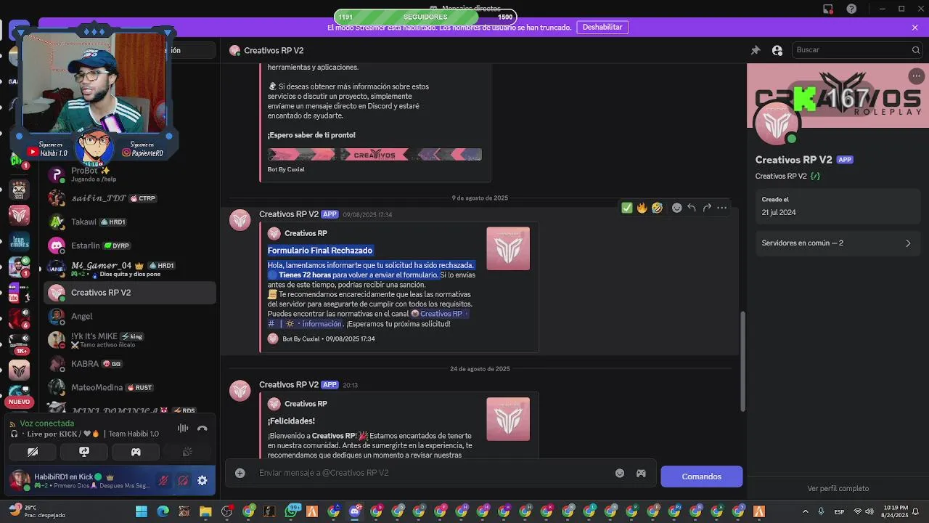Open DM with Estarlin
The width and height of the screenshot is (929, 523).
click(129, 246)
